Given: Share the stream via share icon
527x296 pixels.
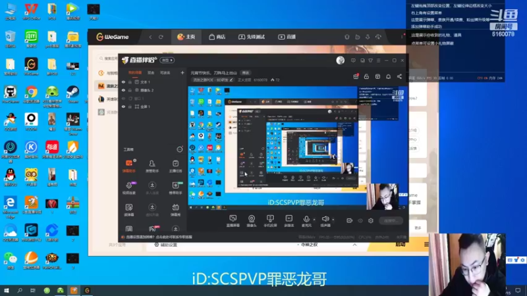Looking at the screenshot, I should [399, 76].
